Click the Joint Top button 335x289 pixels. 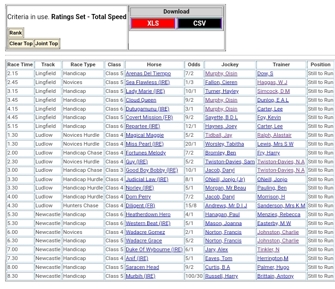pos(47,43)
